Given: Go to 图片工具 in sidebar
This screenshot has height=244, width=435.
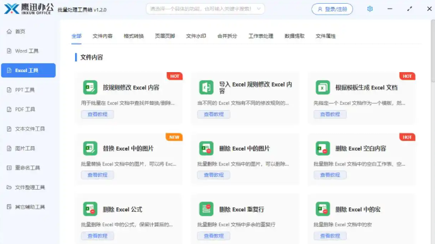Looking at the screenshot, I should 28,148.
